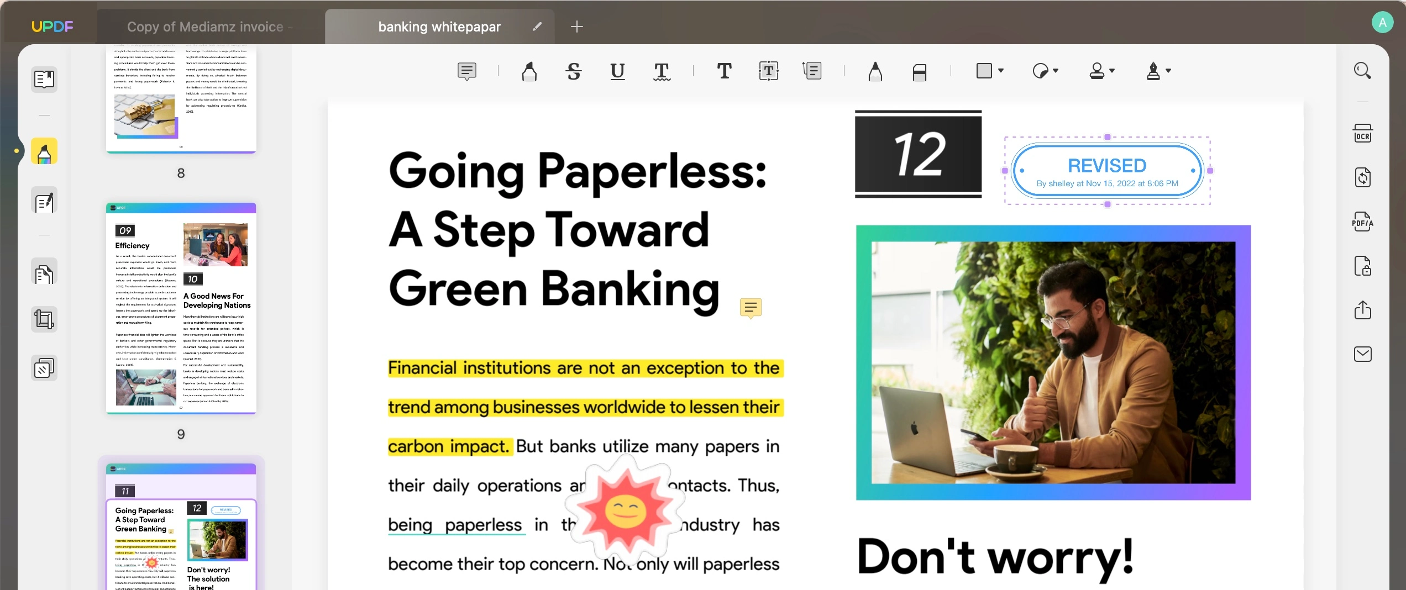This screenshot has height=590, width=1406.
Task: Select the banking whitepapar tab
Action: click(439, 27)
